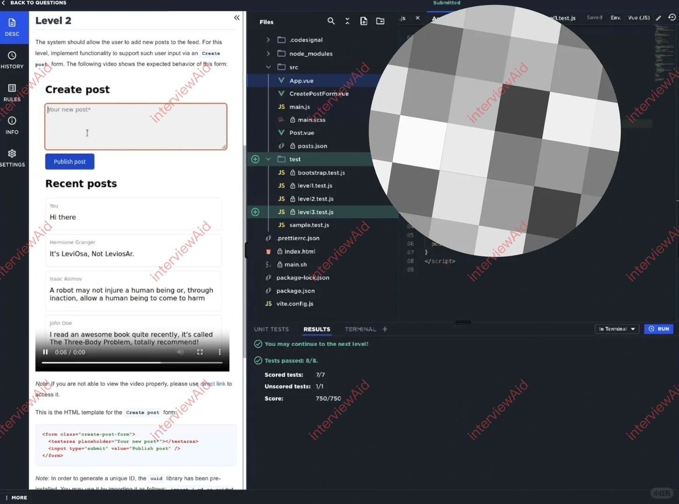This screenshot has height=504, width=679.
Task: Seek on the video progress bar
Action: (132, 363)
